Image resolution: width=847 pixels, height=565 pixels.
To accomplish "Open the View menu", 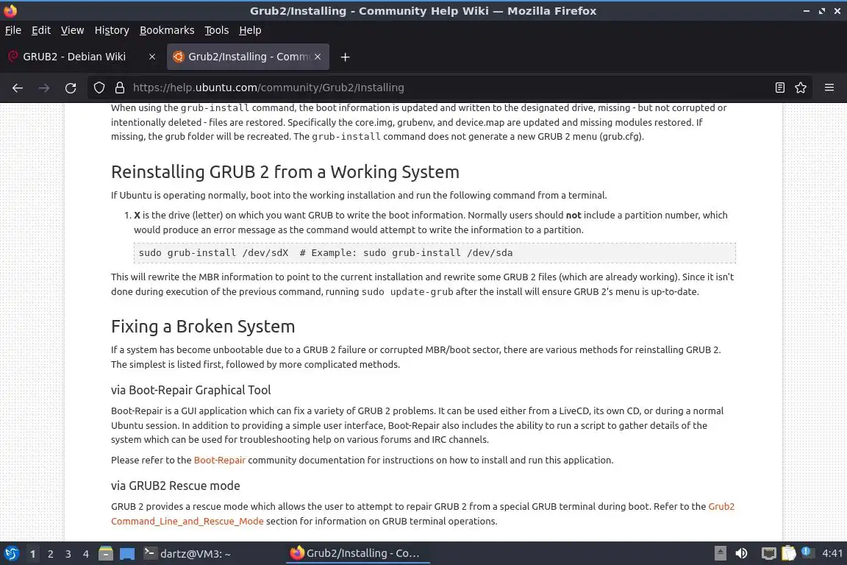I will click(72, 30).
